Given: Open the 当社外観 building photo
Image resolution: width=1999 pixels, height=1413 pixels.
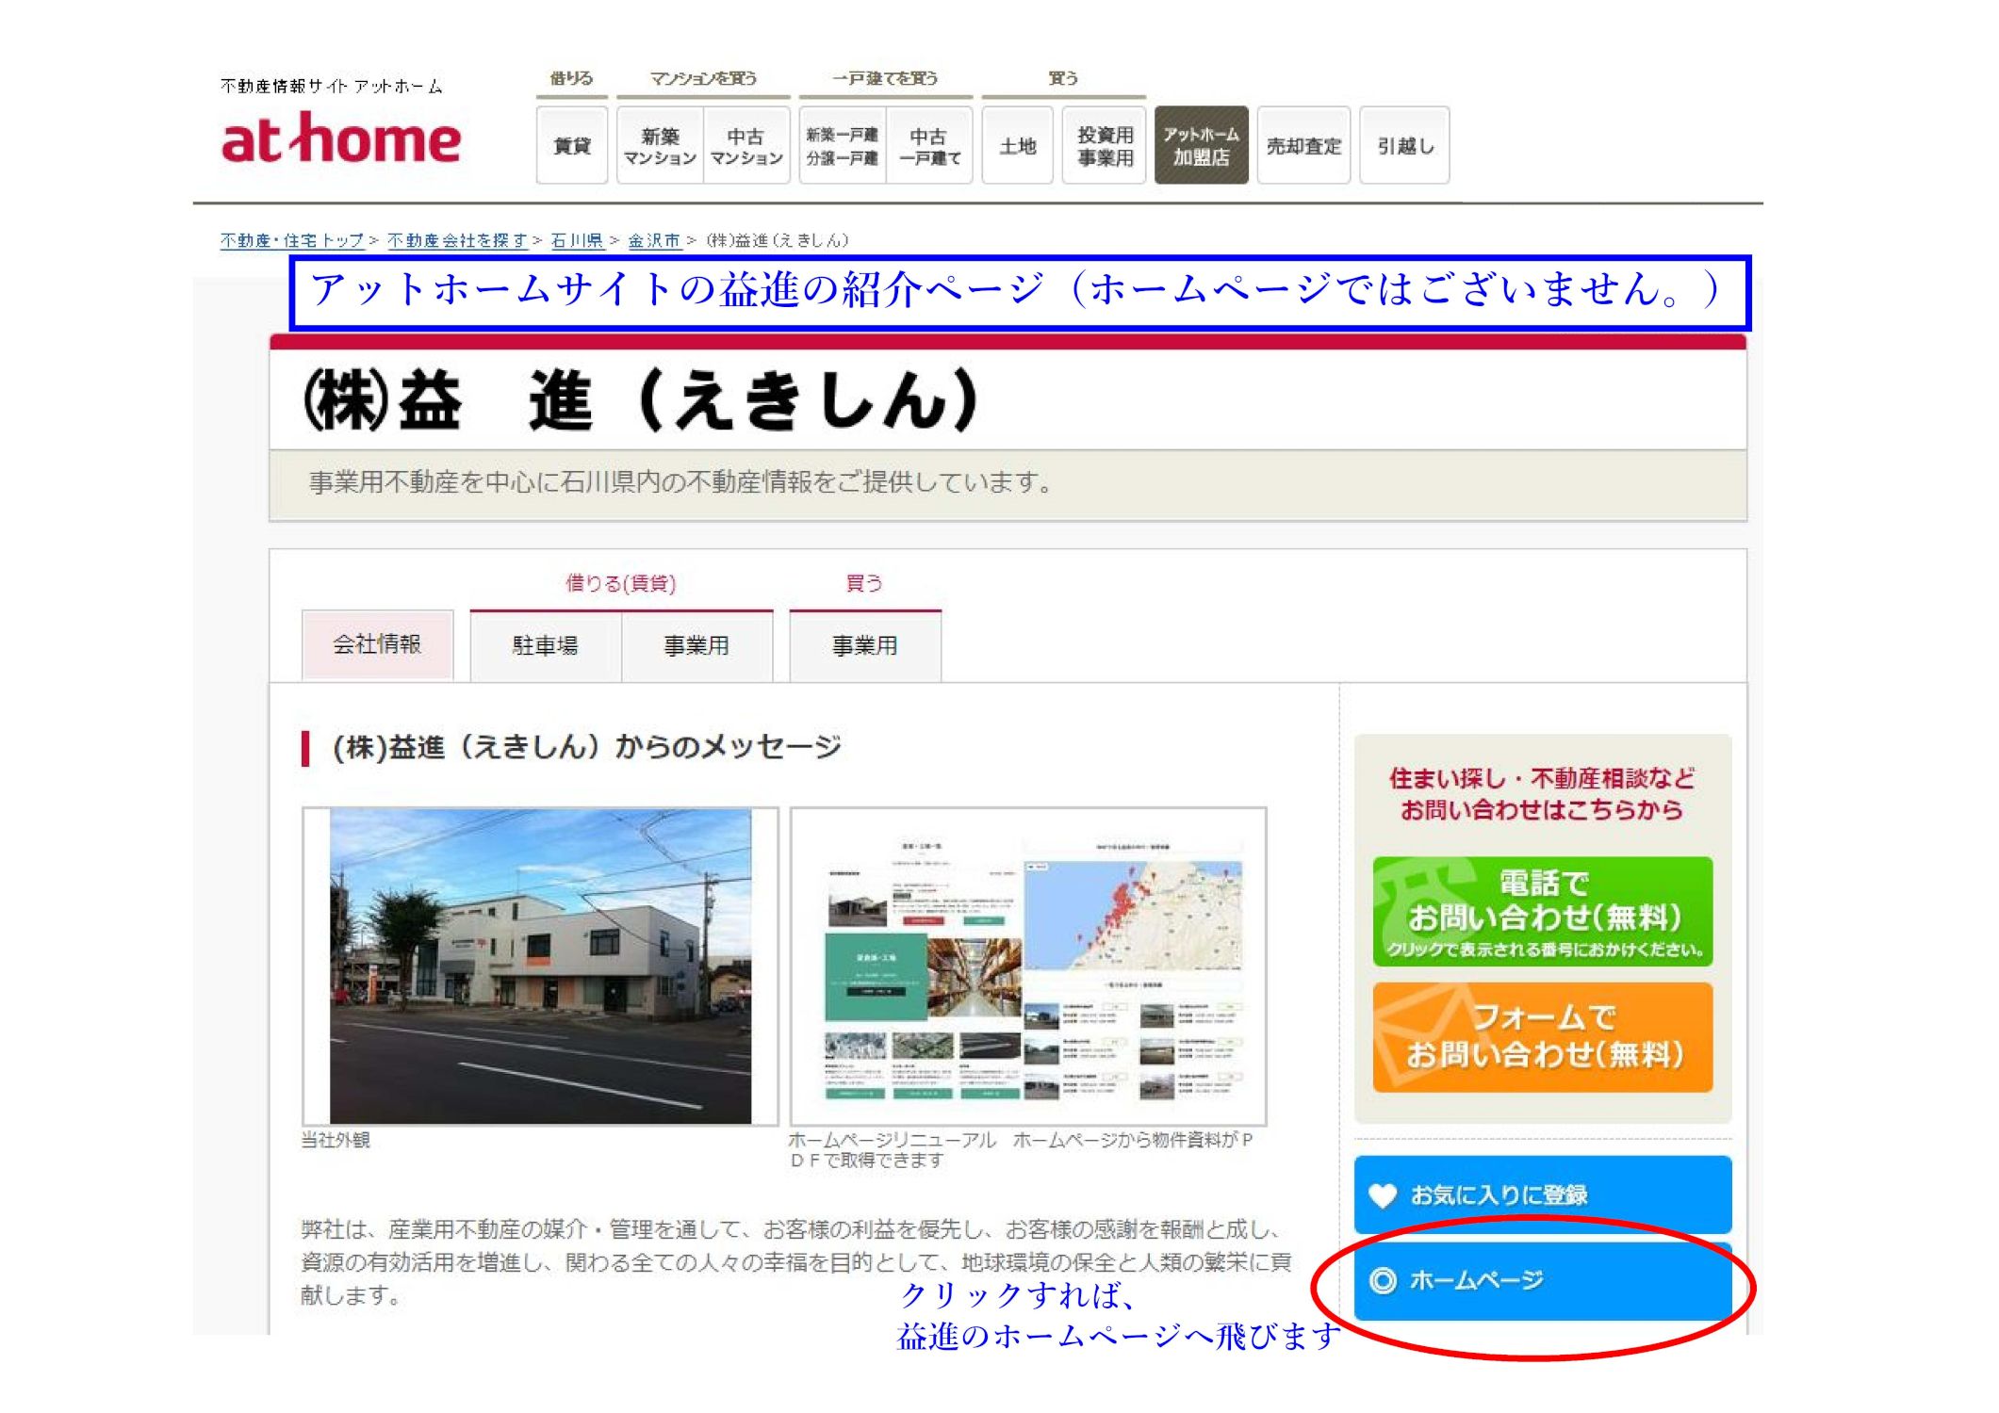Looking at the screenshot, I should click(540, 966).
